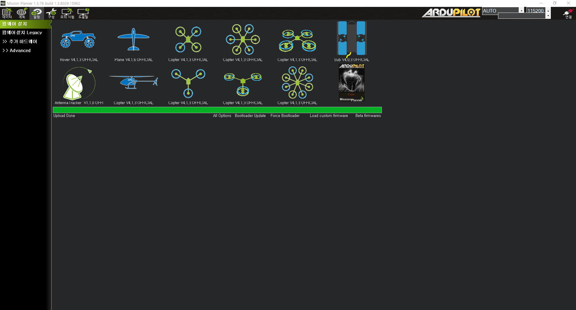Viewport: 576px width, 310px height.
Task: Expand the Advanced section in sidebar
Action: pos(16,50)
